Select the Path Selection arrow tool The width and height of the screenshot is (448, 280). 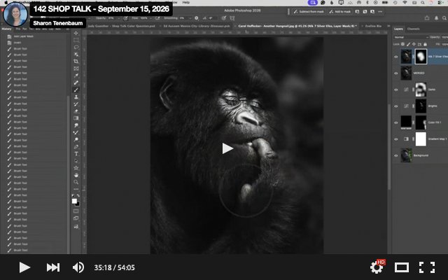tap(76, 161)
